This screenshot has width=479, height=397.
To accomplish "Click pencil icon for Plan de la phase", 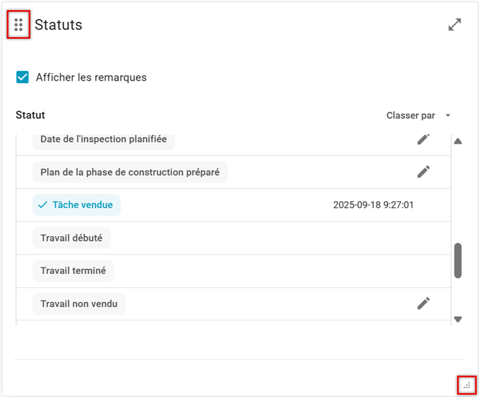I will pos(423,171).
